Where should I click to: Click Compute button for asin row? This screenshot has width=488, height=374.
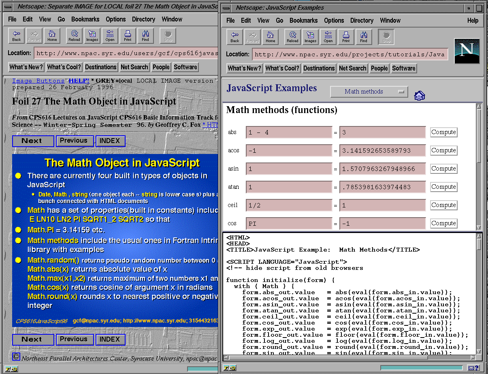[443, 169]
